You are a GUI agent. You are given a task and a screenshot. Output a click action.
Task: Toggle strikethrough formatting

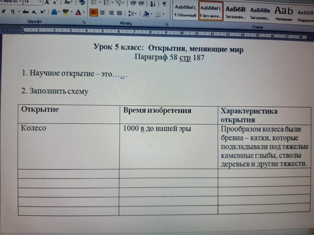click(x=26, y=12)
